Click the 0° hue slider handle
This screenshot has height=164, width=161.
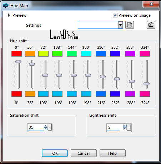[x=19, y=62]
